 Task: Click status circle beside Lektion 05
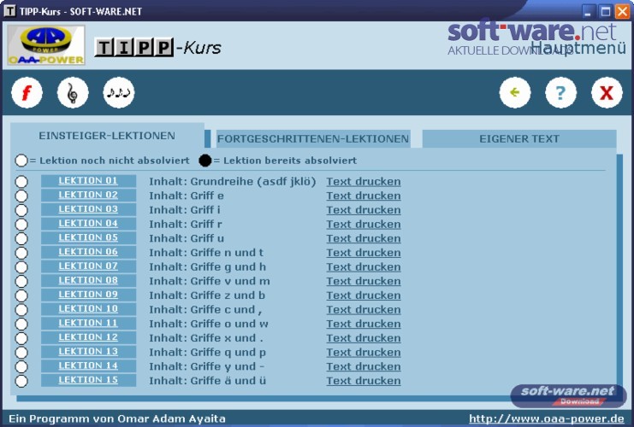[21, 238]
